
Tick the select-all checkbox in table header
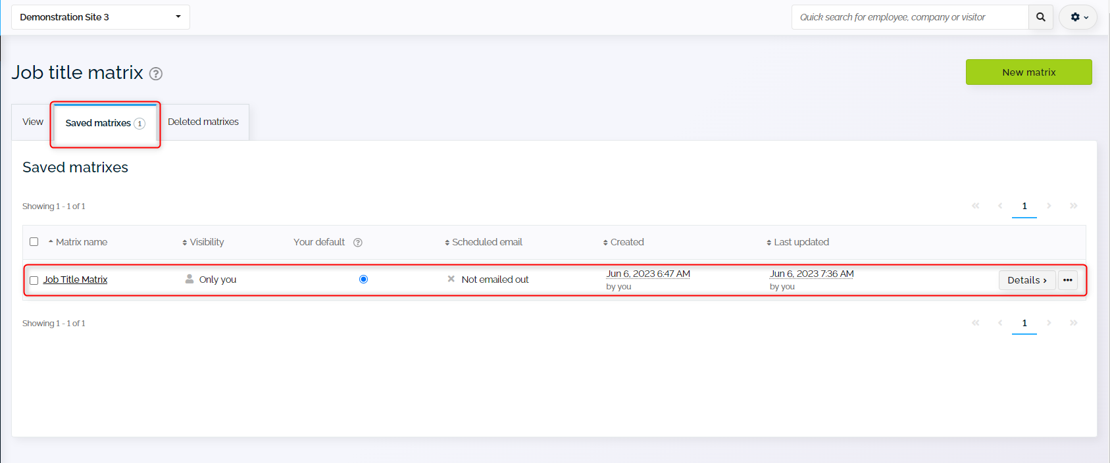(x=34, y=242)
